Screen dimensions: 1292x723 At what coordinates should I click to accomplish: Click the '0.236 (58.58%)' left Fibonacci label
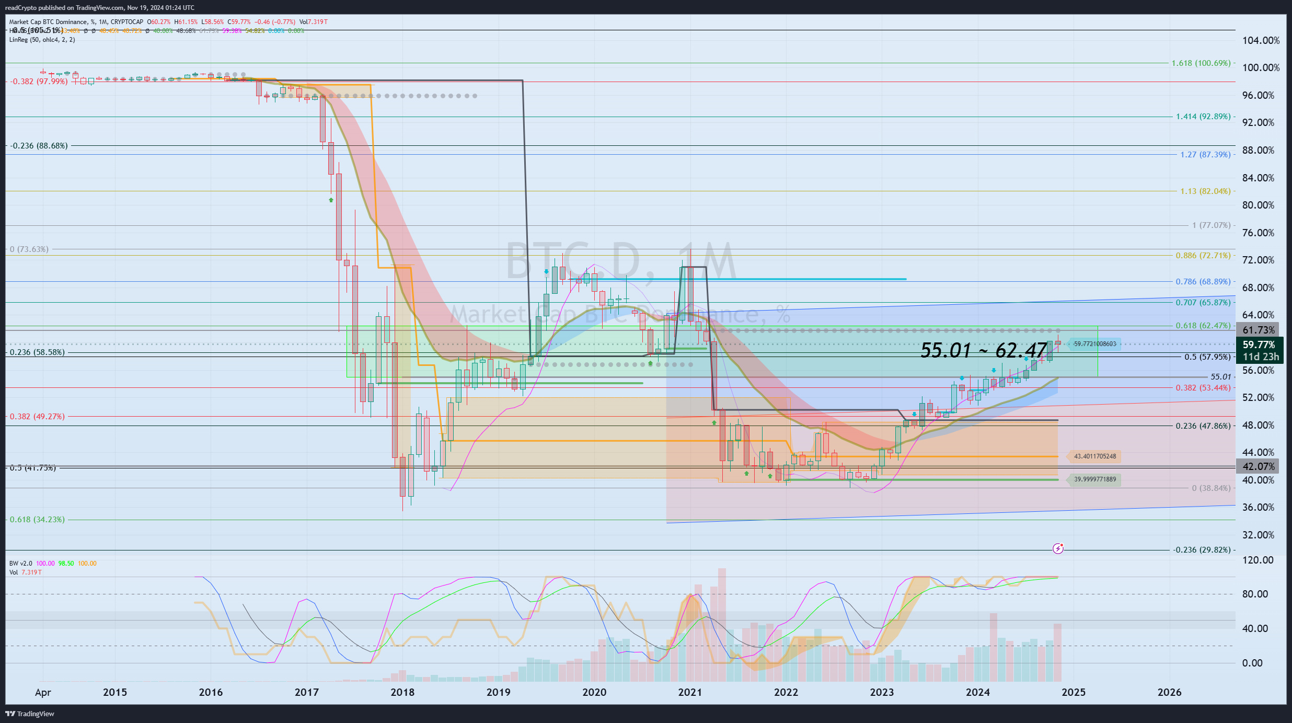[x=37, y=352]
